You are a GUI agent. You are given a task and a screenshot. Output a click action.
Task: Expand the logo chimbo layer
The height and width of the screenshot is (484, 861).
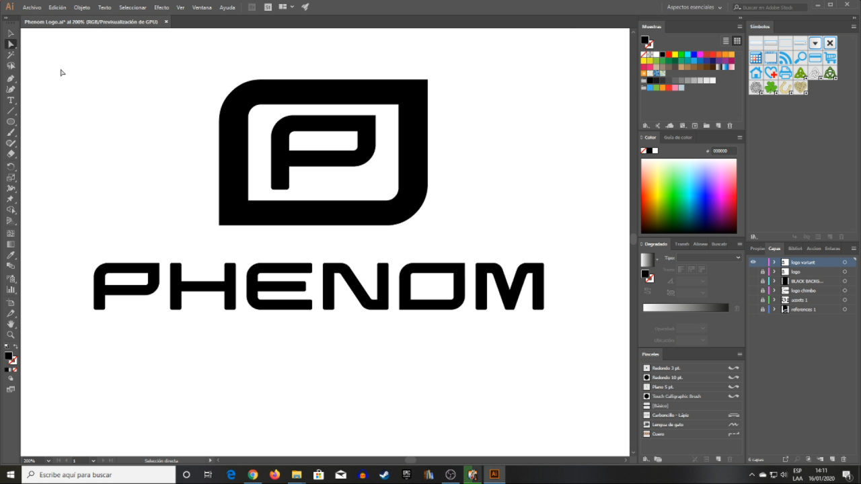(x=774, y=290)
